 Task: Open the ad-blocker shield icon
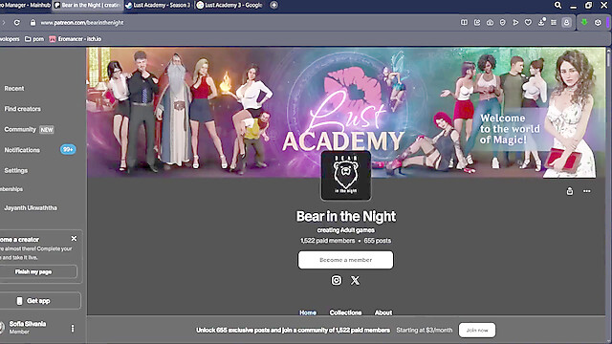tap(503, 23)
